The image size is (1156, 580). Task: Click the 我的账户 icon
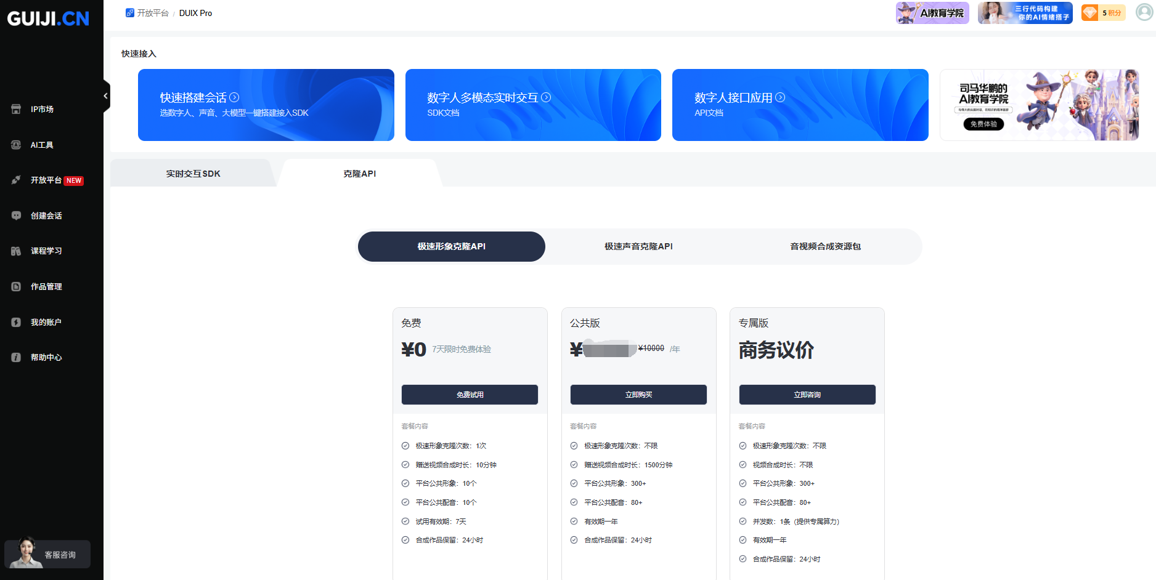16,322
